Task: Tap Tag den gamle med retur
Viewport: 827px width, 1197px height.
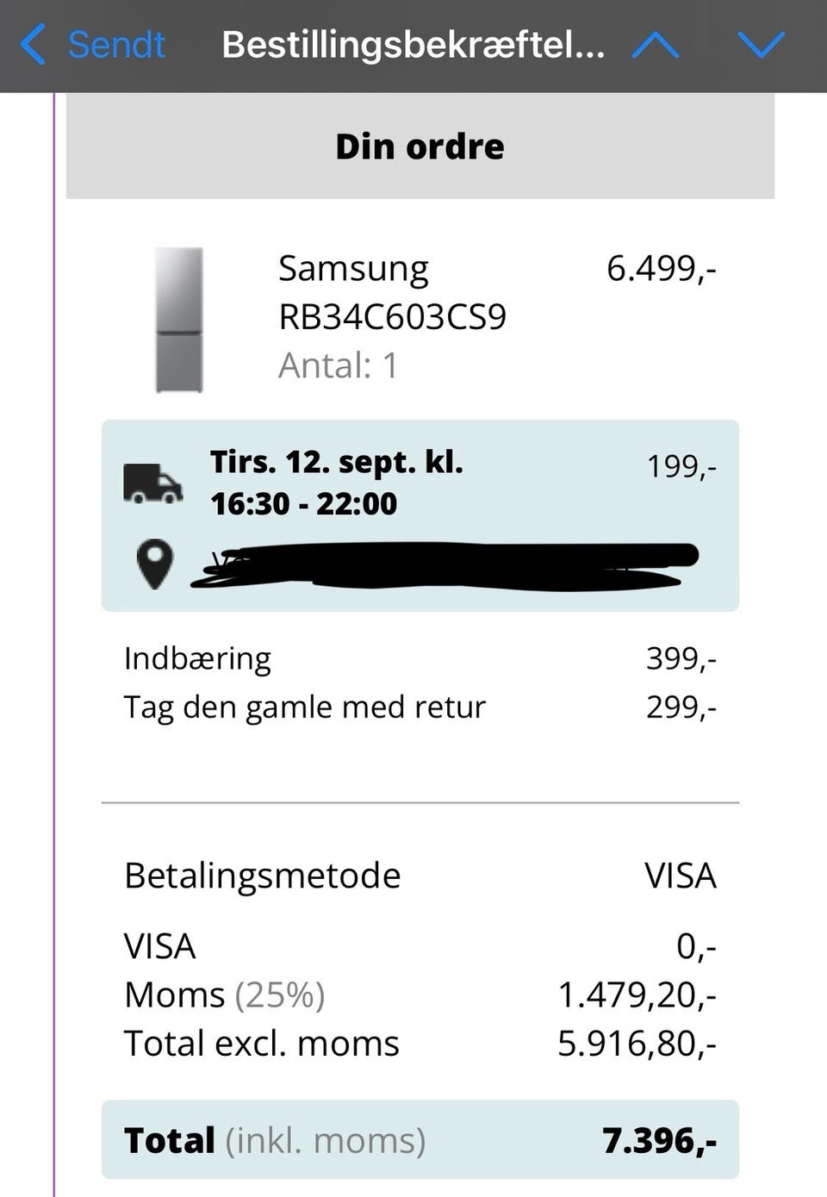Action: point(305,707)
